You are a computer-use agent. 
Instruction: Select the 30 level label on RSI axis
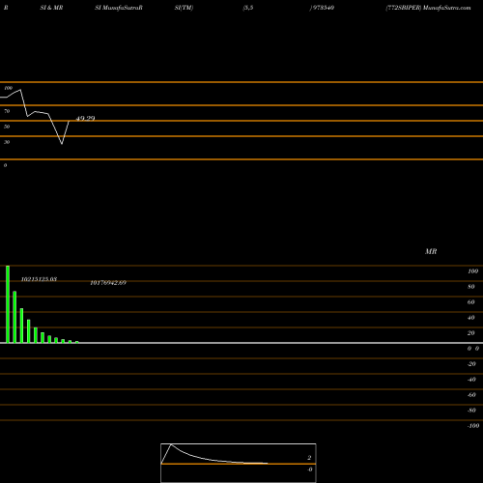[x=7, y=142]
